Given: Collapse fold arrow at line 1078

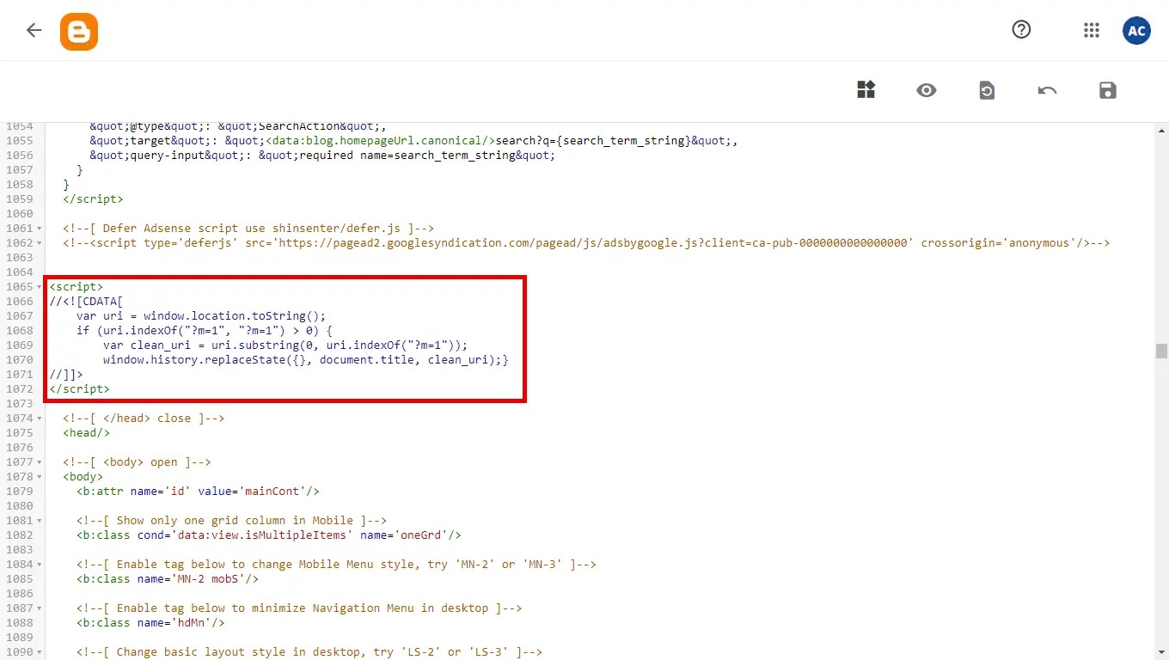Looking at the screenshot, I should coord(40,477).
